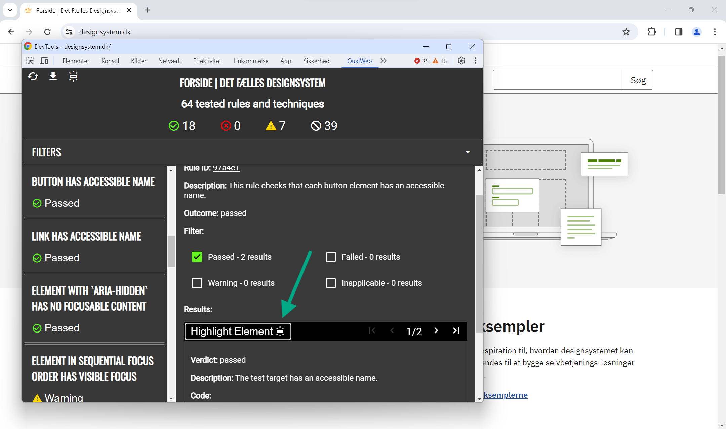Screen dimensions: 726x429
Task: Click the QualWeb re-evaluate refresh icon
Action: coord(33,77)
